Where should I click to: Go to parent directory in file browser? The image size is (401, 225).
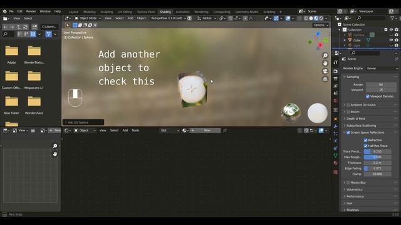tap(18, 27)
